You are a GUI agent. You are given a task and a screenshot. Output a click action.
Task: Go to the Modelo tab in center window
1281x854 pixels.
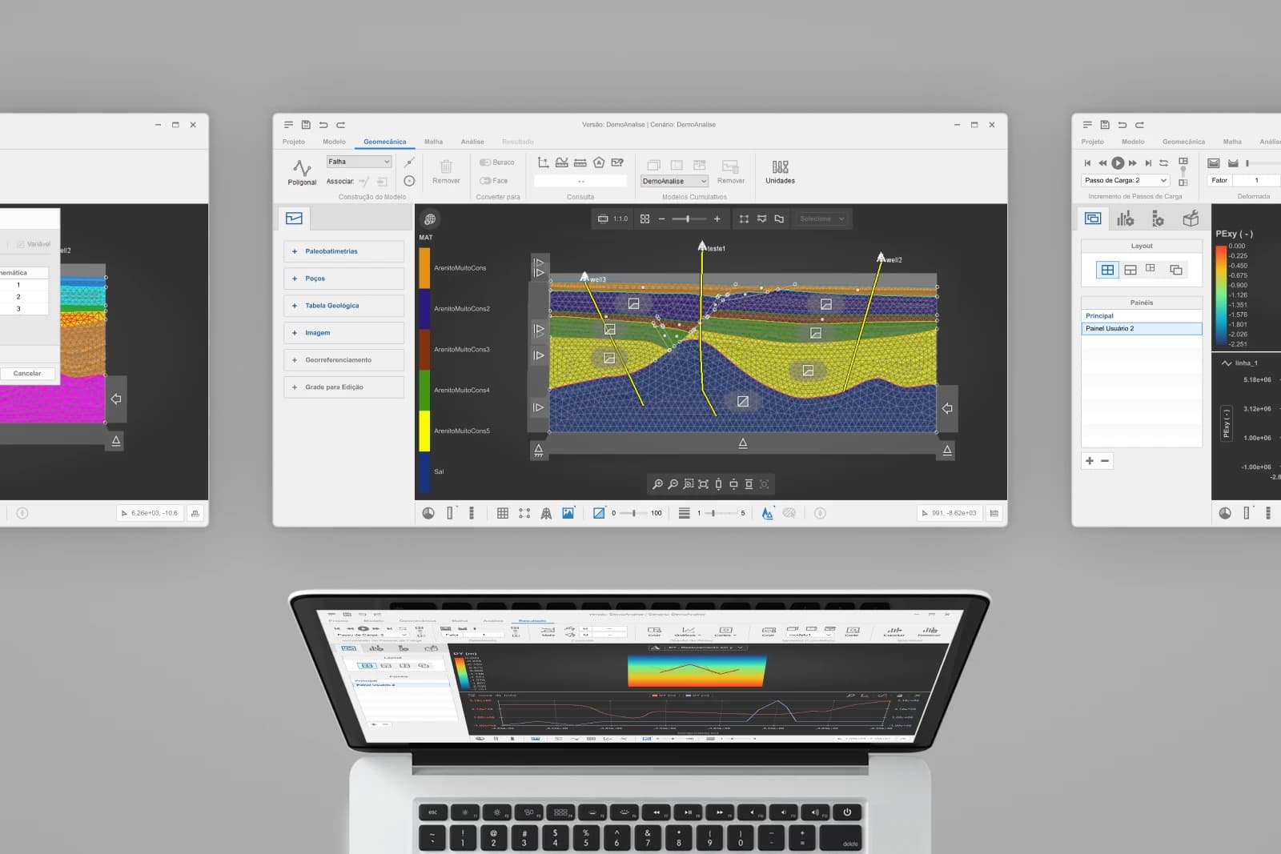[334, 142]
